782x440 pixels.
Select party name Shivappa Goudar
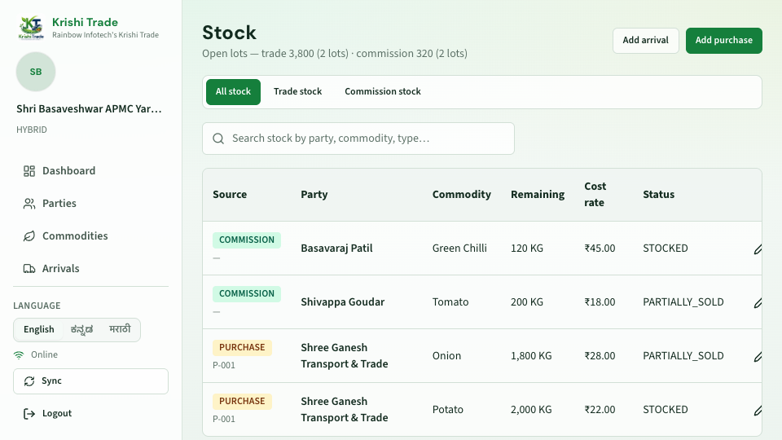343,302
